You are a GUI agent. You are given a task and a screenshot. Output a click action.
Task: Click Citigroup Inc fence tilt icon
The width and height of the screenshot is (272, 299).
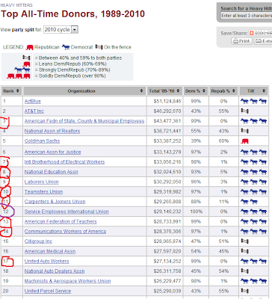pos(244,241)
